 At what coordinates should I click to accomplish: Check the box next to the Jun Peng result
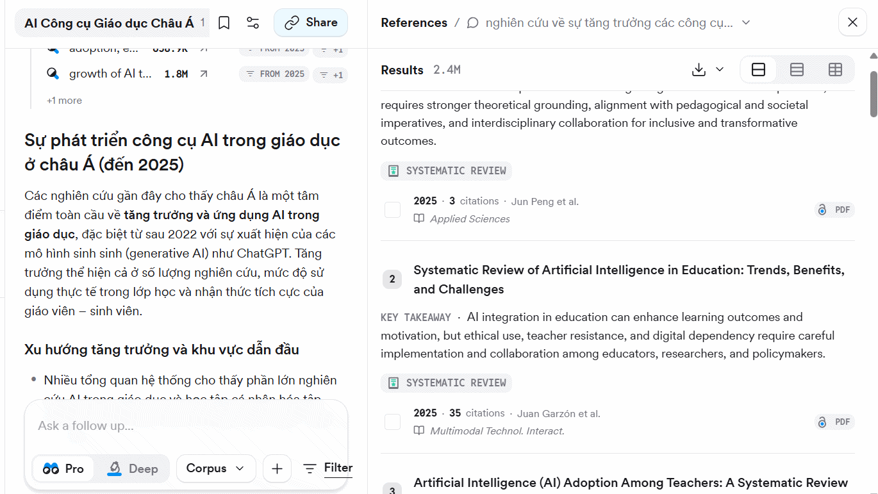(x=392, y=210)
